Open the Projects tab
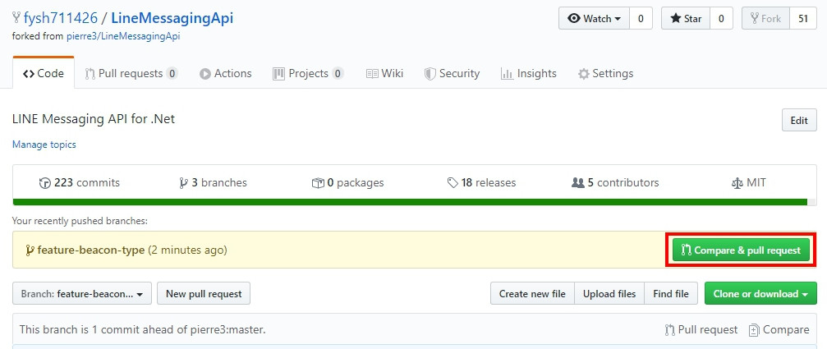Viewport: 827px width, 349px height. [x=308, y=73]
